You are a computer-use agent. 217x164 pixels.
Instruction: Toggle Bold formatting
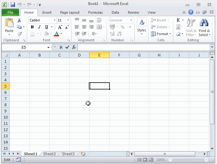coord(32,27)
